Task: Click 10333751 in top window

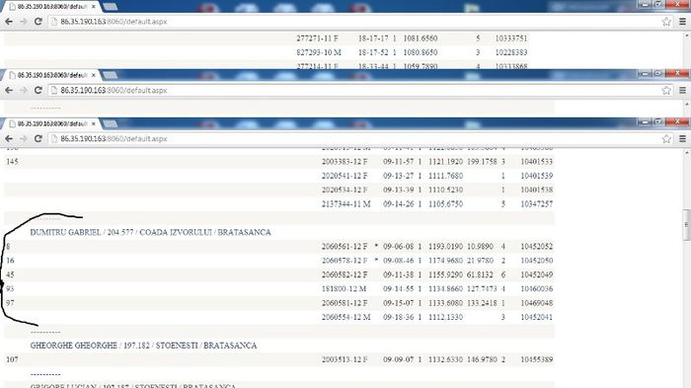Action: [x=510, y=39]
